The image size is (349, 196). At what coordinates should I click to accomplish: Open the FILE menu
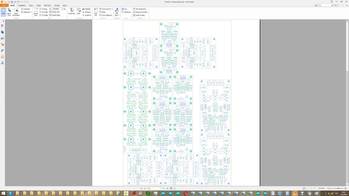[4, 5]
